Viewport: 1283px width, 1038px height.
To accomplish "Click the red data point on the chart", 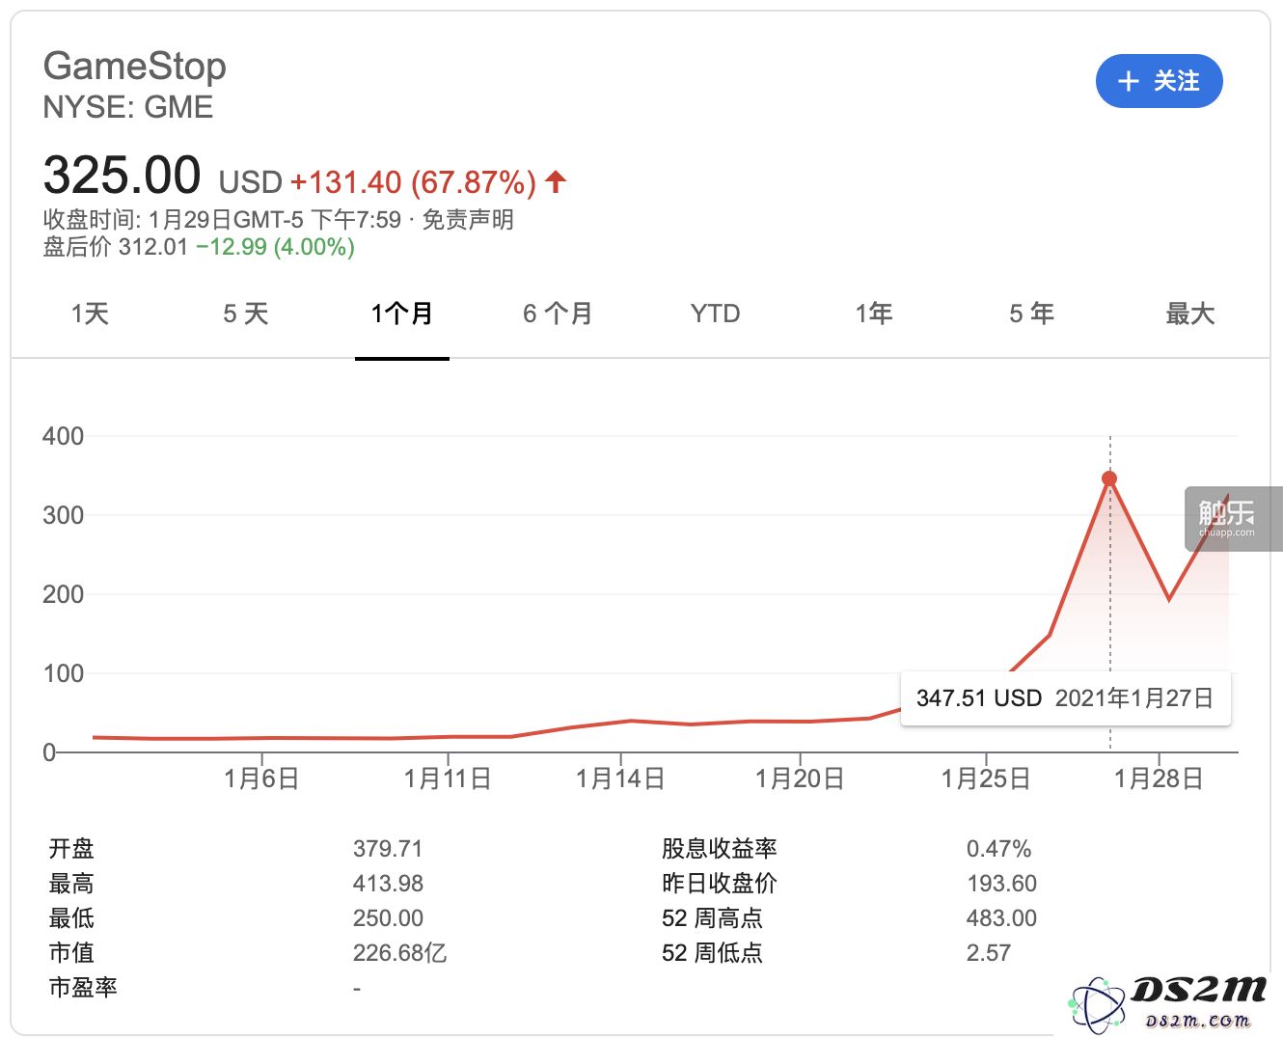I will coord(1109,478).
